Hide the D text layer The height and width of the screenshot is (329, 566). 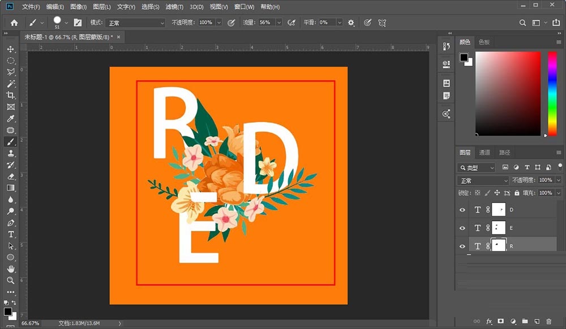462,209
